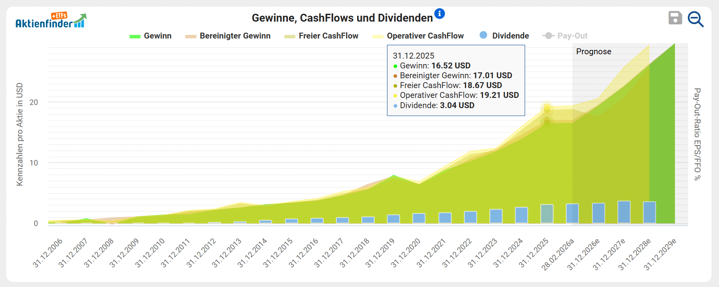Click the 28.02.2026a dividend bar
The width and height of the screenshot is (719, 287).
tap(572, 213)
